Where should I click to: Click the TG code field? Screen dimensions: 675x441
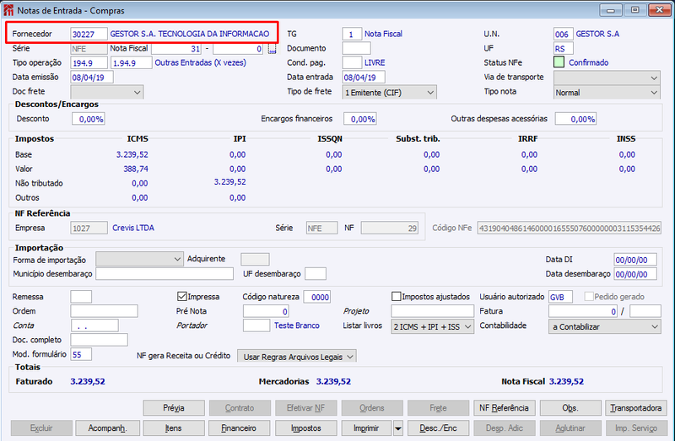click(x=352, y=34)
